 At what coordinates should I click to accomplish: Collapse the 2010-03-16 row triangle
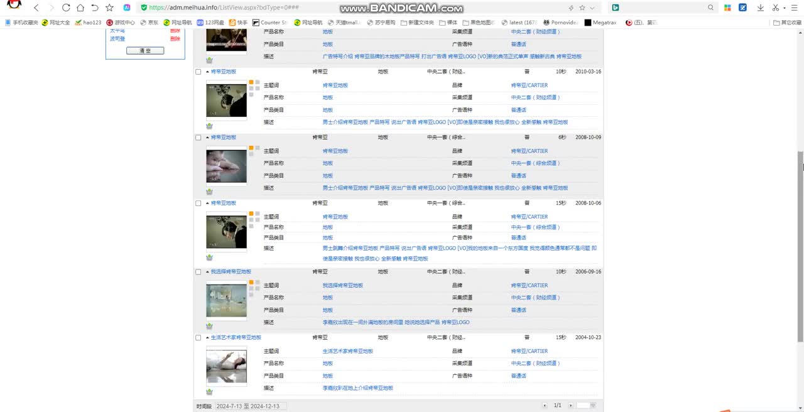[207, 72]
